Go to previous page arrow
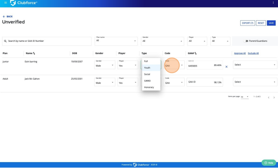Image resolution: width=278 pixels, height=168 pixels. tap(269, 97)
